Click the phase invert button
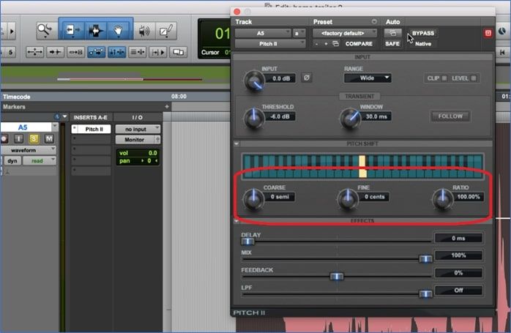This screenshot has width=511, height=333. point(307,78)
